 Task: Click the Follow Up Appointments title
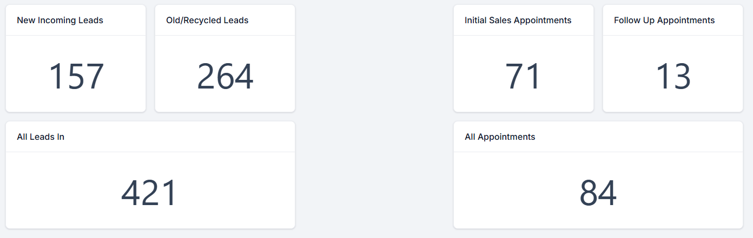[x=664, y=21]
